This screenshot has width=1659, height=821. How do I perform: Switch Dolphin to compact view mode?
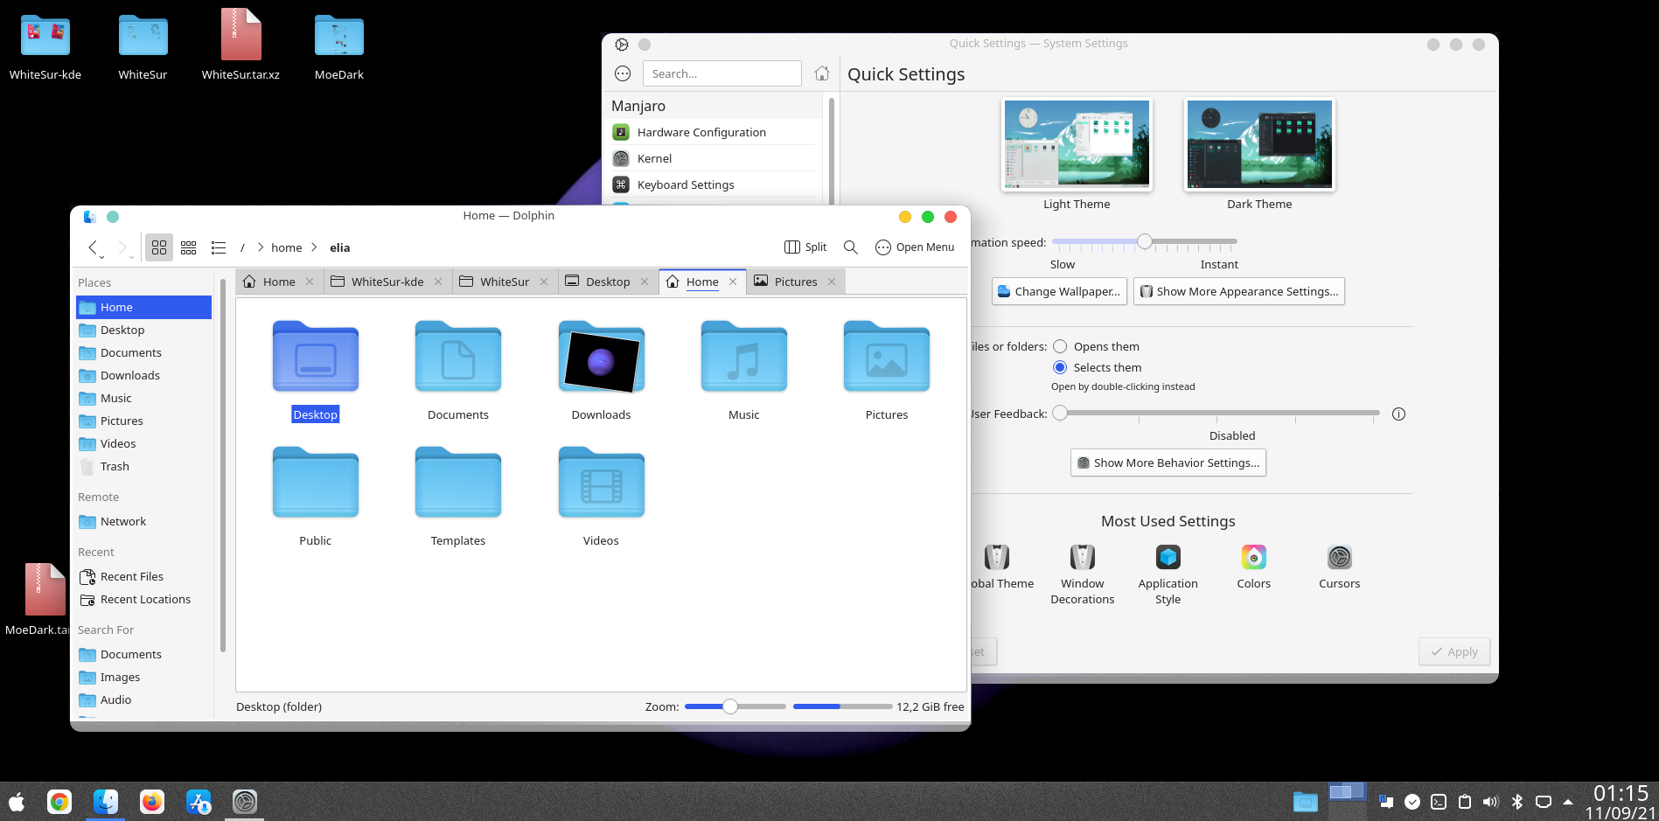(x=189, y=247)
